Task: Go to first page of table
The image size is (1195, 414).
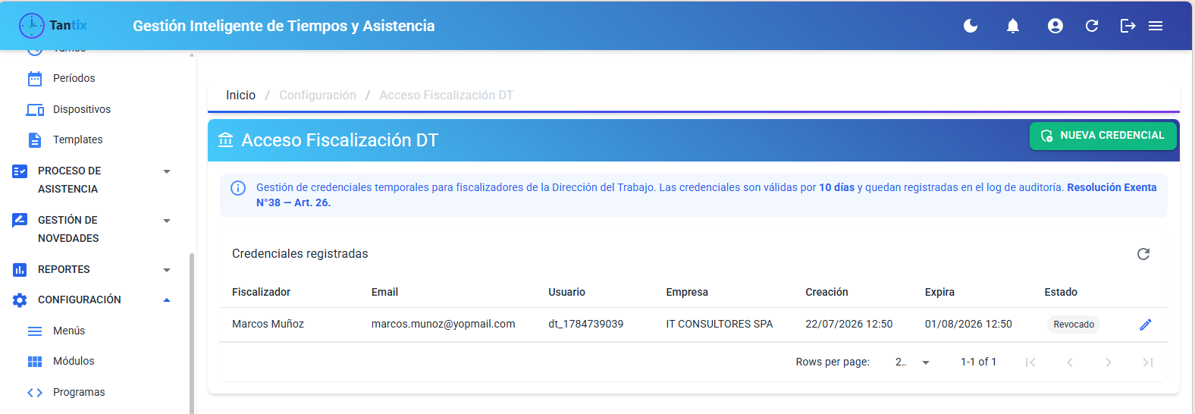Action: pyautogui.click(x=1030, y=362)
